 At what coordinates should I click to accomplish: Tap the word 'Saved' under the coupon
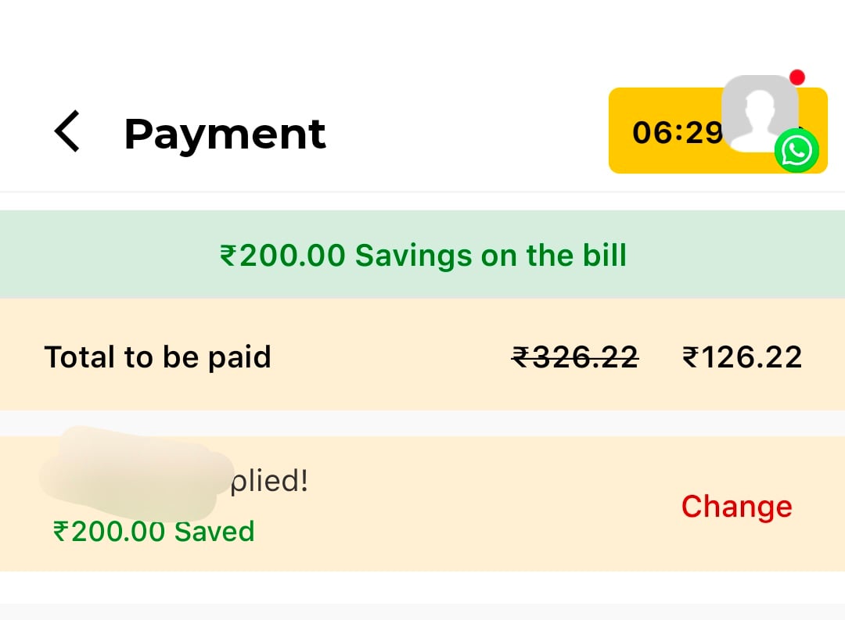tap(214, 532)
